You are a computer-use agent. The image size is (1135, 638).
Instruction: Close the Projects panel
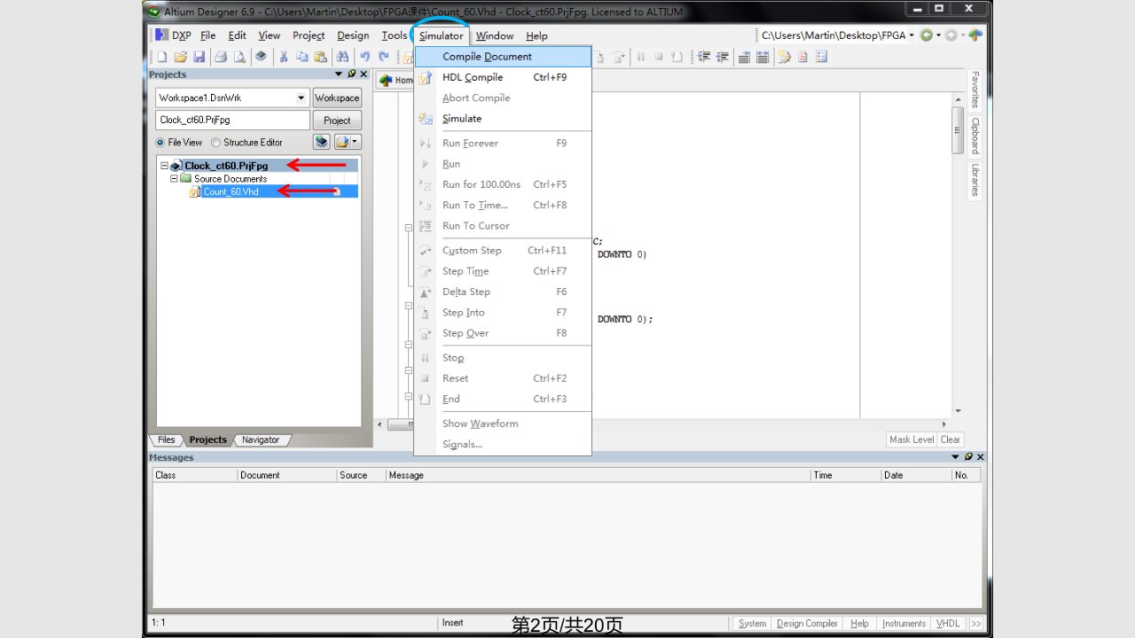click(363, 74)
